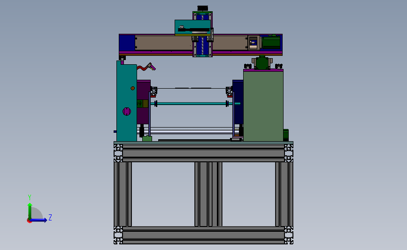This screenshot has width=407, height=250.
Task: Select the green servo motor on the gantry beam
Action: point(271,42)
